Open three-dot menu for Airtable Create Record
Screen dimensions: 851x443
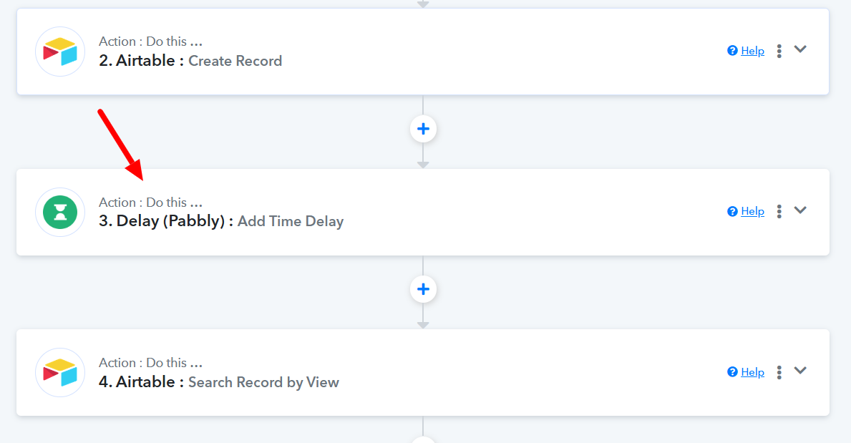pos(779,51)
